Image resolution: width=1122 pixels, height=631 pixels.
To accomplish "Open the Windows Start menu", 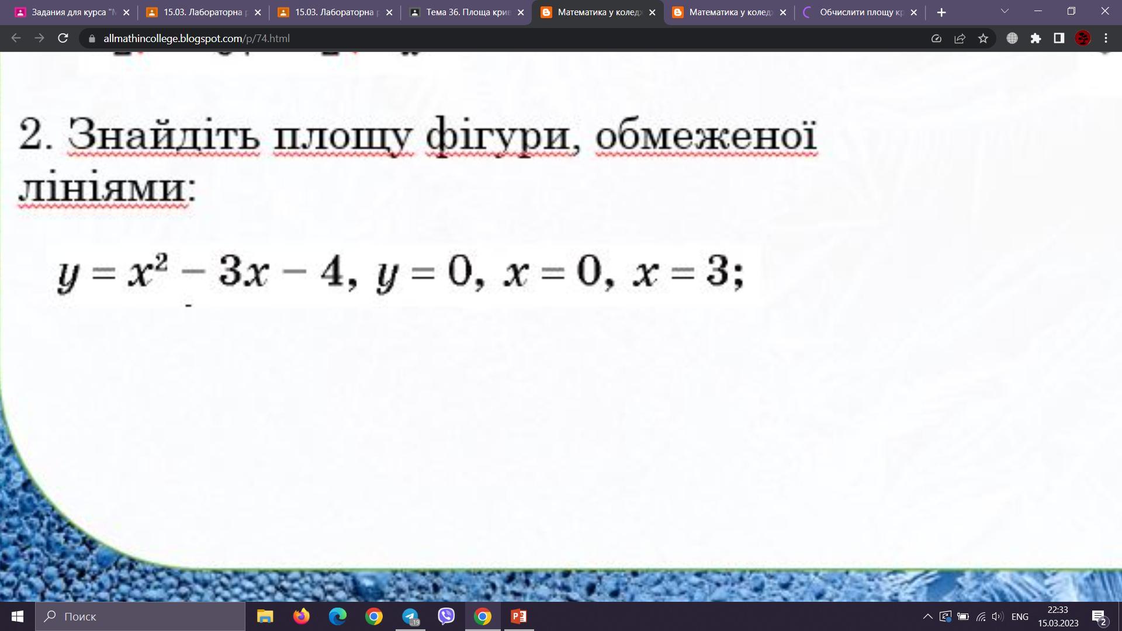I will [18, 616].
